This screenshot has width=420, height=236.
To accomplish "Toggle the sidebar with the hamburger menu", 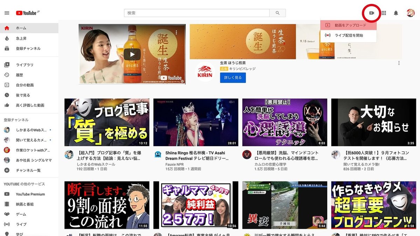I will (x=7, y=13).
